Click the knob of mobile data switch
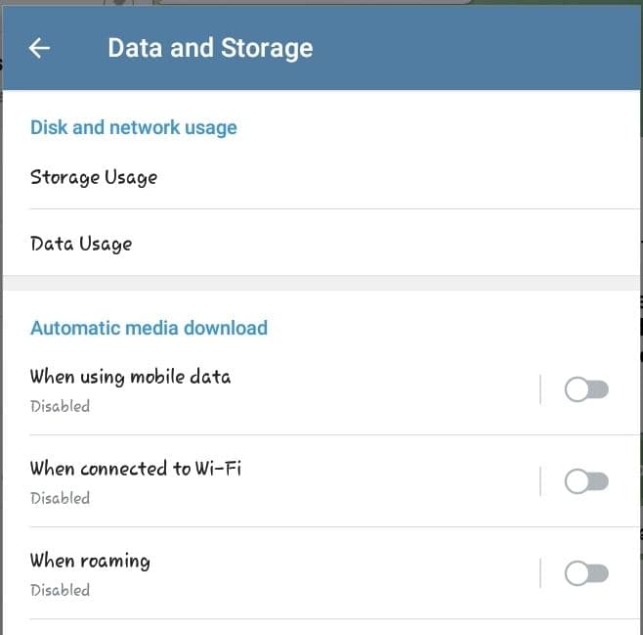643x635 pixels. [x=577, y=389]
